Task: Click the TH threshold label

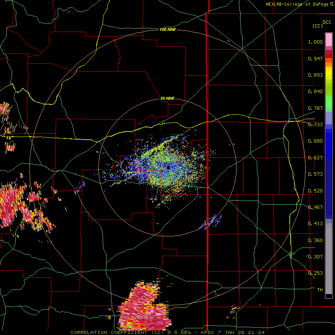Action: (x=320, y=290)
